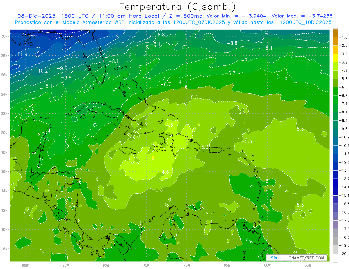Viewport: 349px width, 269px height.
Task: Click the '14N' latitude axis label
Action: tap(4, 191)
